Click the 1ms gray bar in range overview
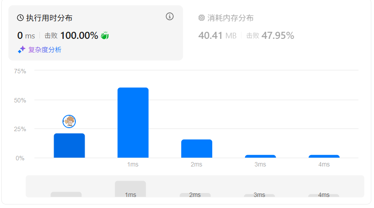Image resolution: width=374 pixels, height=208 pixels. click(x=130, y=189)
